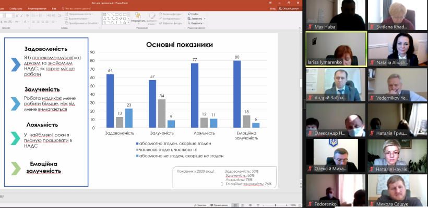This screenshot has height=208, width=428.
Task: Click the Основні показники chart title
Action: [x=180, y=45]
